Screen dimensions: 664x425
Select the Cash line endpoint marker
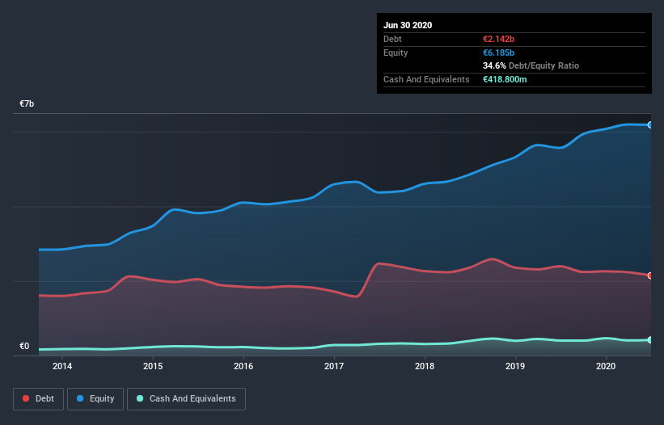point(650,340)
